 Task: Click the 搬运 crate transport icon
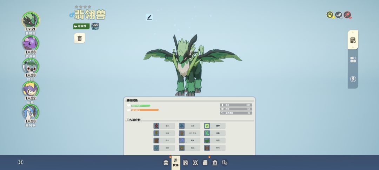coord(182,148)
